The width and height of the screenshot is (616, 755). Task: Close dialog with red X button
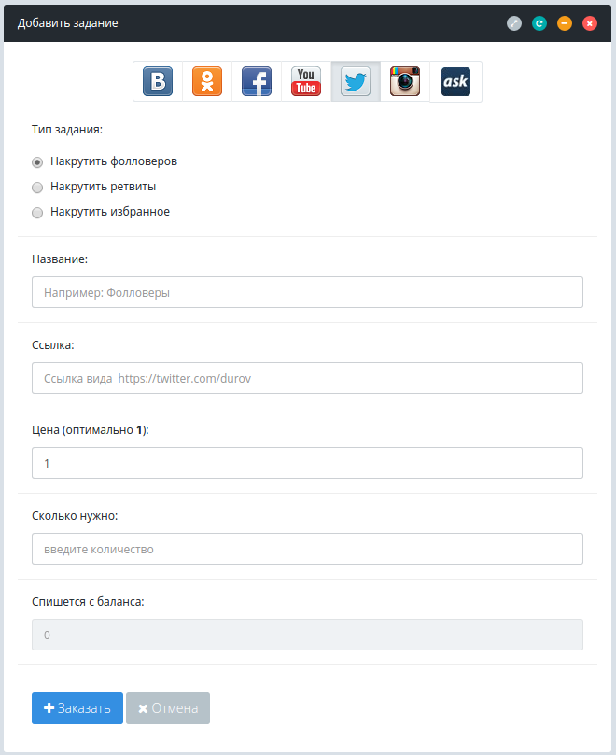(x=590, y=23)
